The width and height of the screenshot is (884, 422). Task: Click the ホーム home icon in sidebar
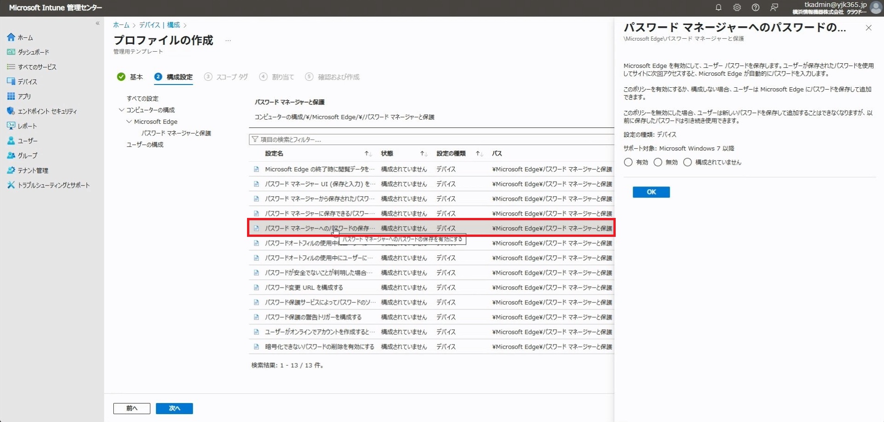pos(11,37)
